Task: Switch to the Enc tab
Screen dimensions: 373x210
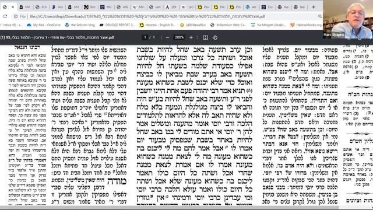Action: [x=268, y=7]
